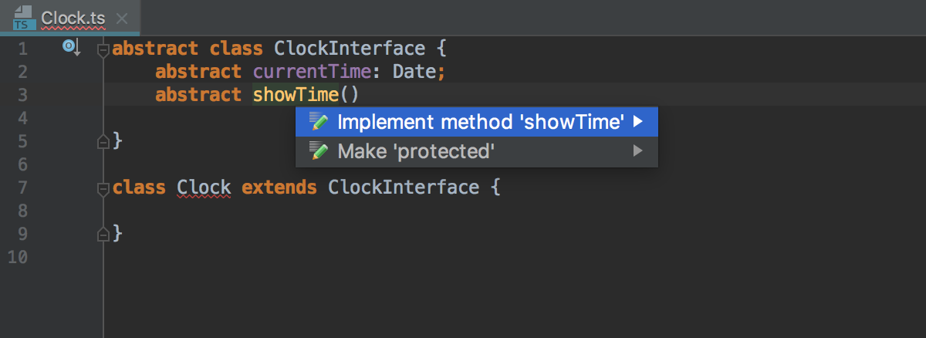This screenshot has height=338, width=926.
Task: Expand submenu arrow for Make 'protected'
Action: coord(637,150)
